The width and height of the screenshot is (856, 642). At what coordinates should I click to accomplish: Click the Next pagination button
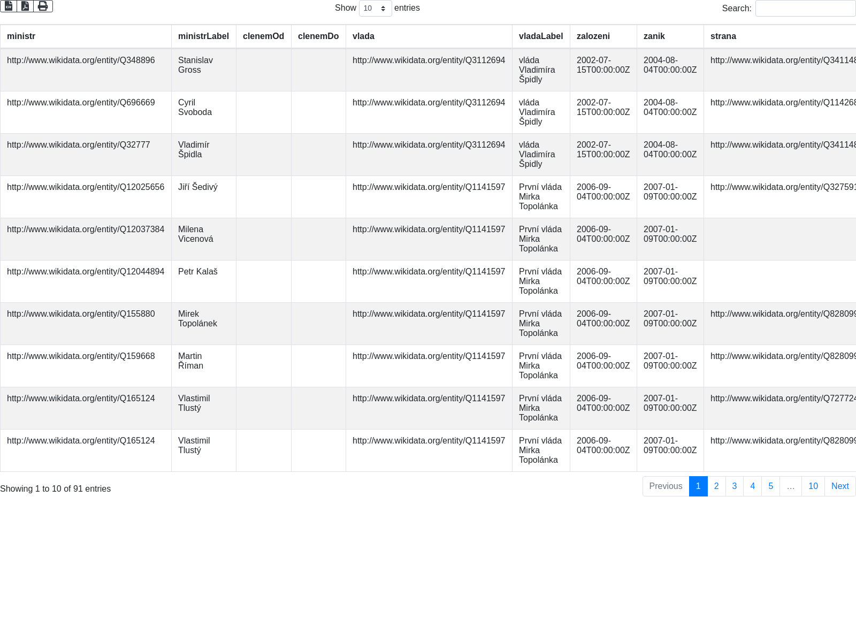click(840, 486)
